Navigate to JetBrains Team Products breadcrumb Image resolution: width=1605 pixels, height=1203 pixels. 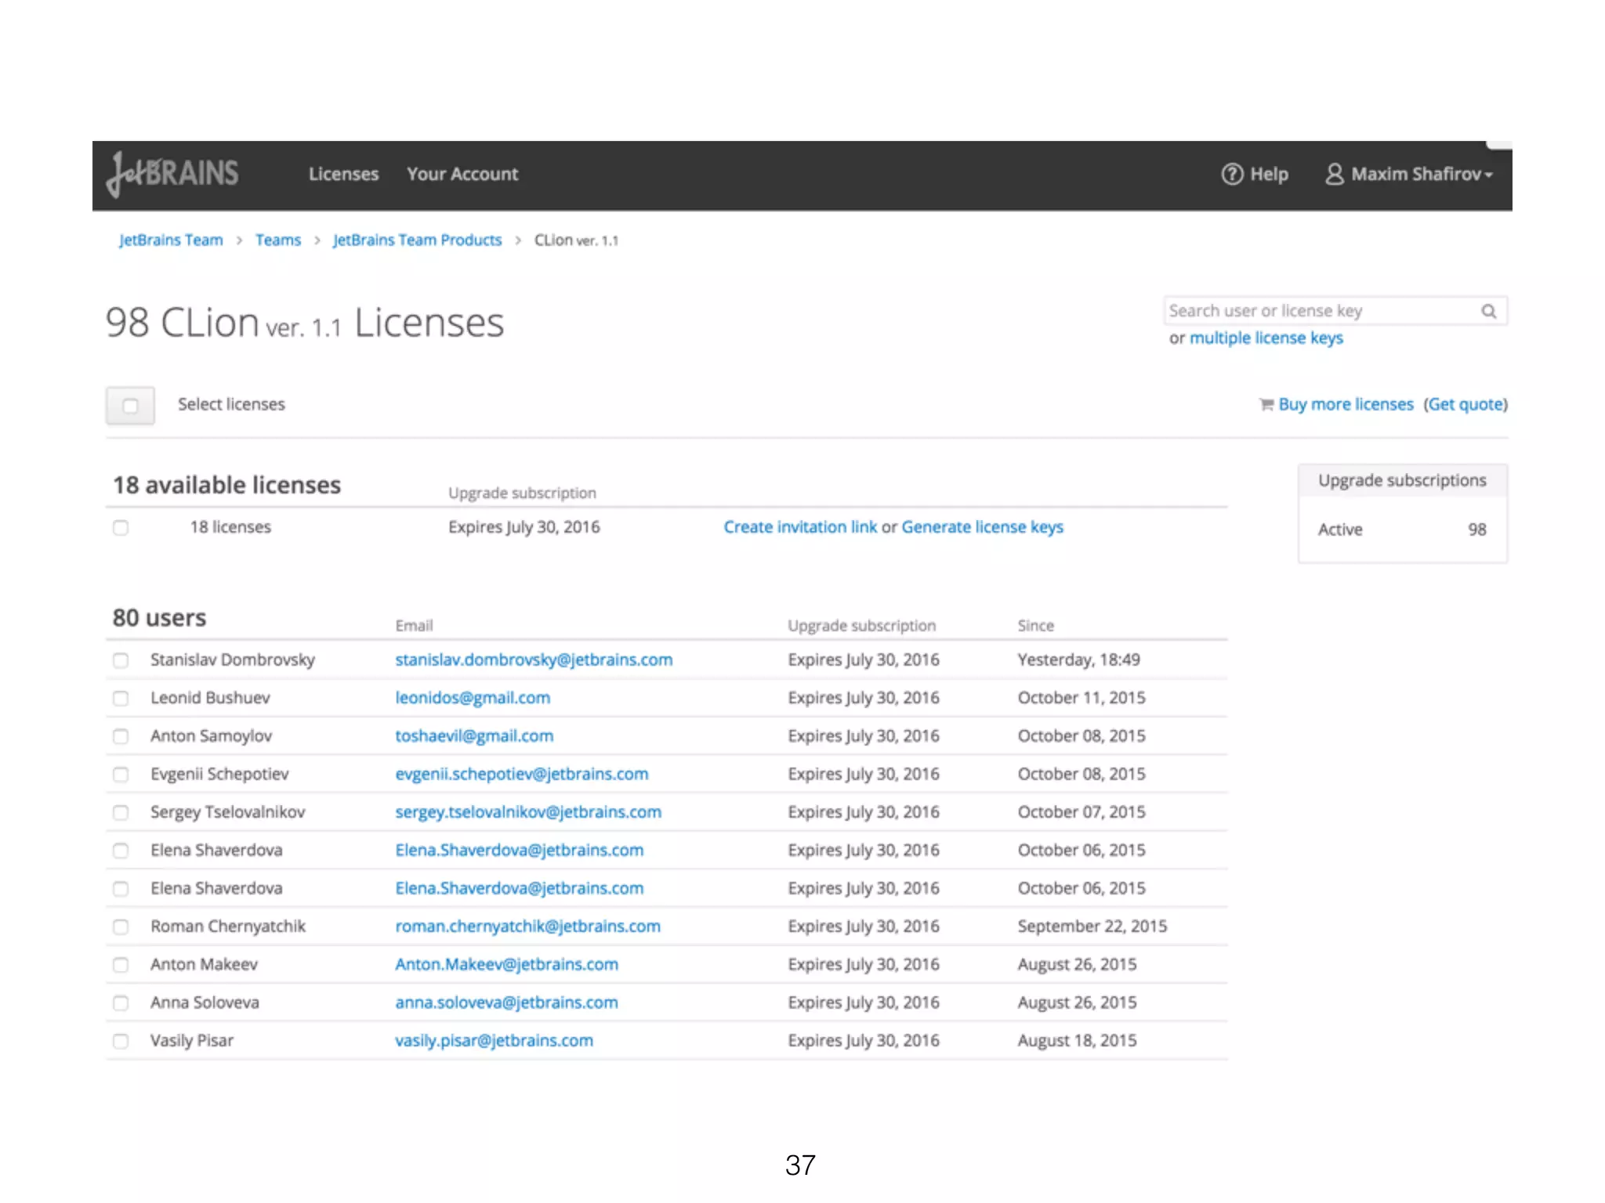(x=417, y=240)
